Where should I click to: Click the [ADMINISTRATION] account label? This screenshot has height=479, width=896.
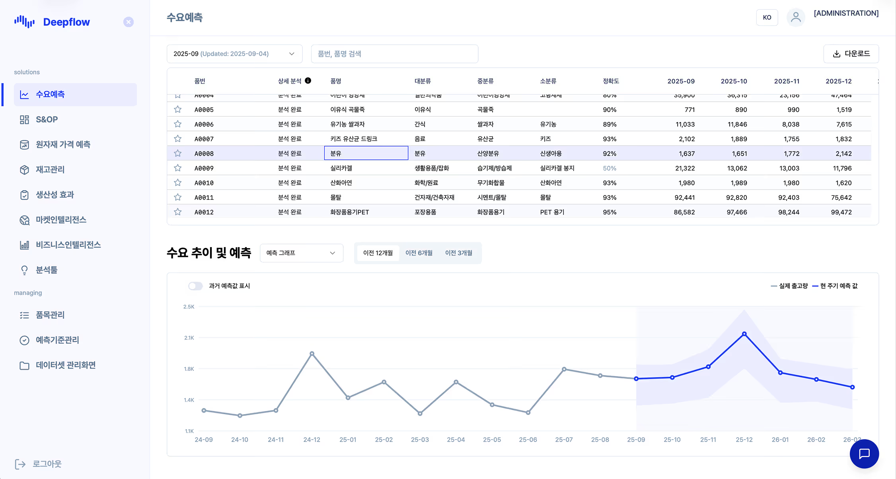click(x=846, y=13)
